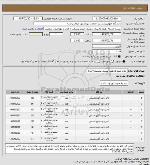Click the تاریخ نیاز column header
The height and width of the screenshot is (165, 150).
pos(15,92)
